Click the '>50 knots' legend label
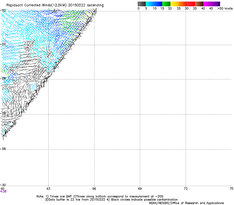The width and height of the screenshot is (234, 205). pos(225,9)
